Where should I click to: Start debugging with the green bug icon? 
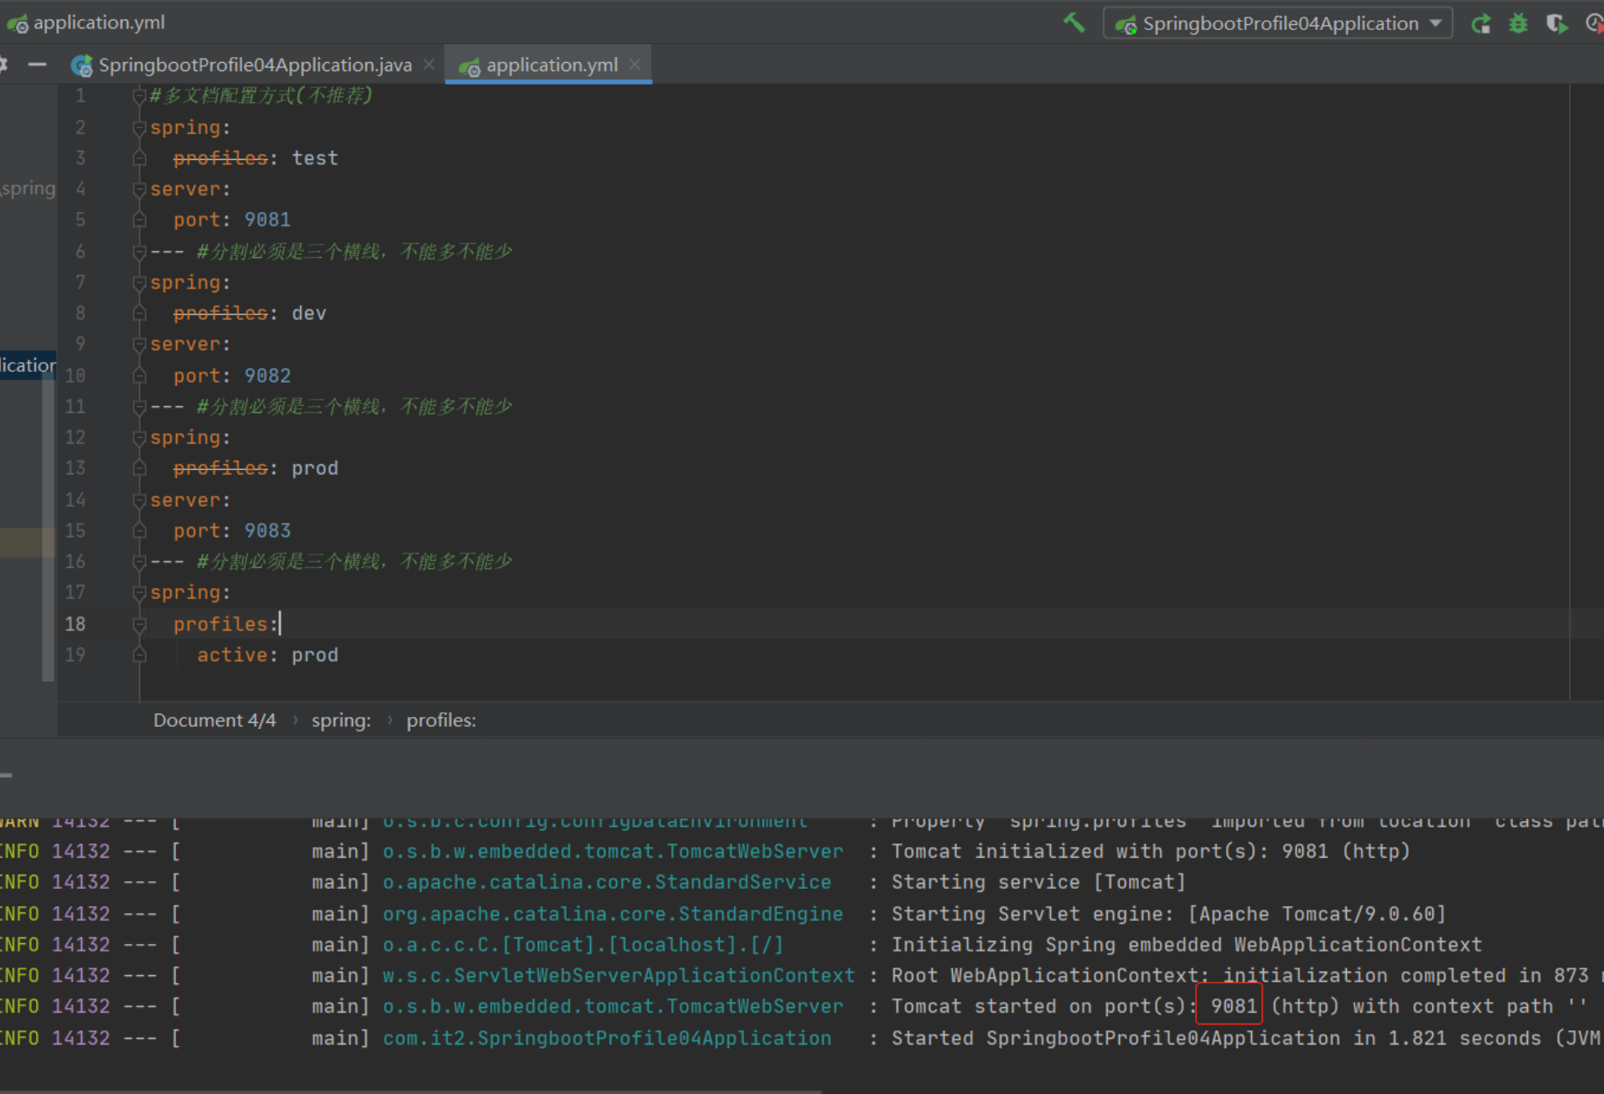tap(1518, 23)
